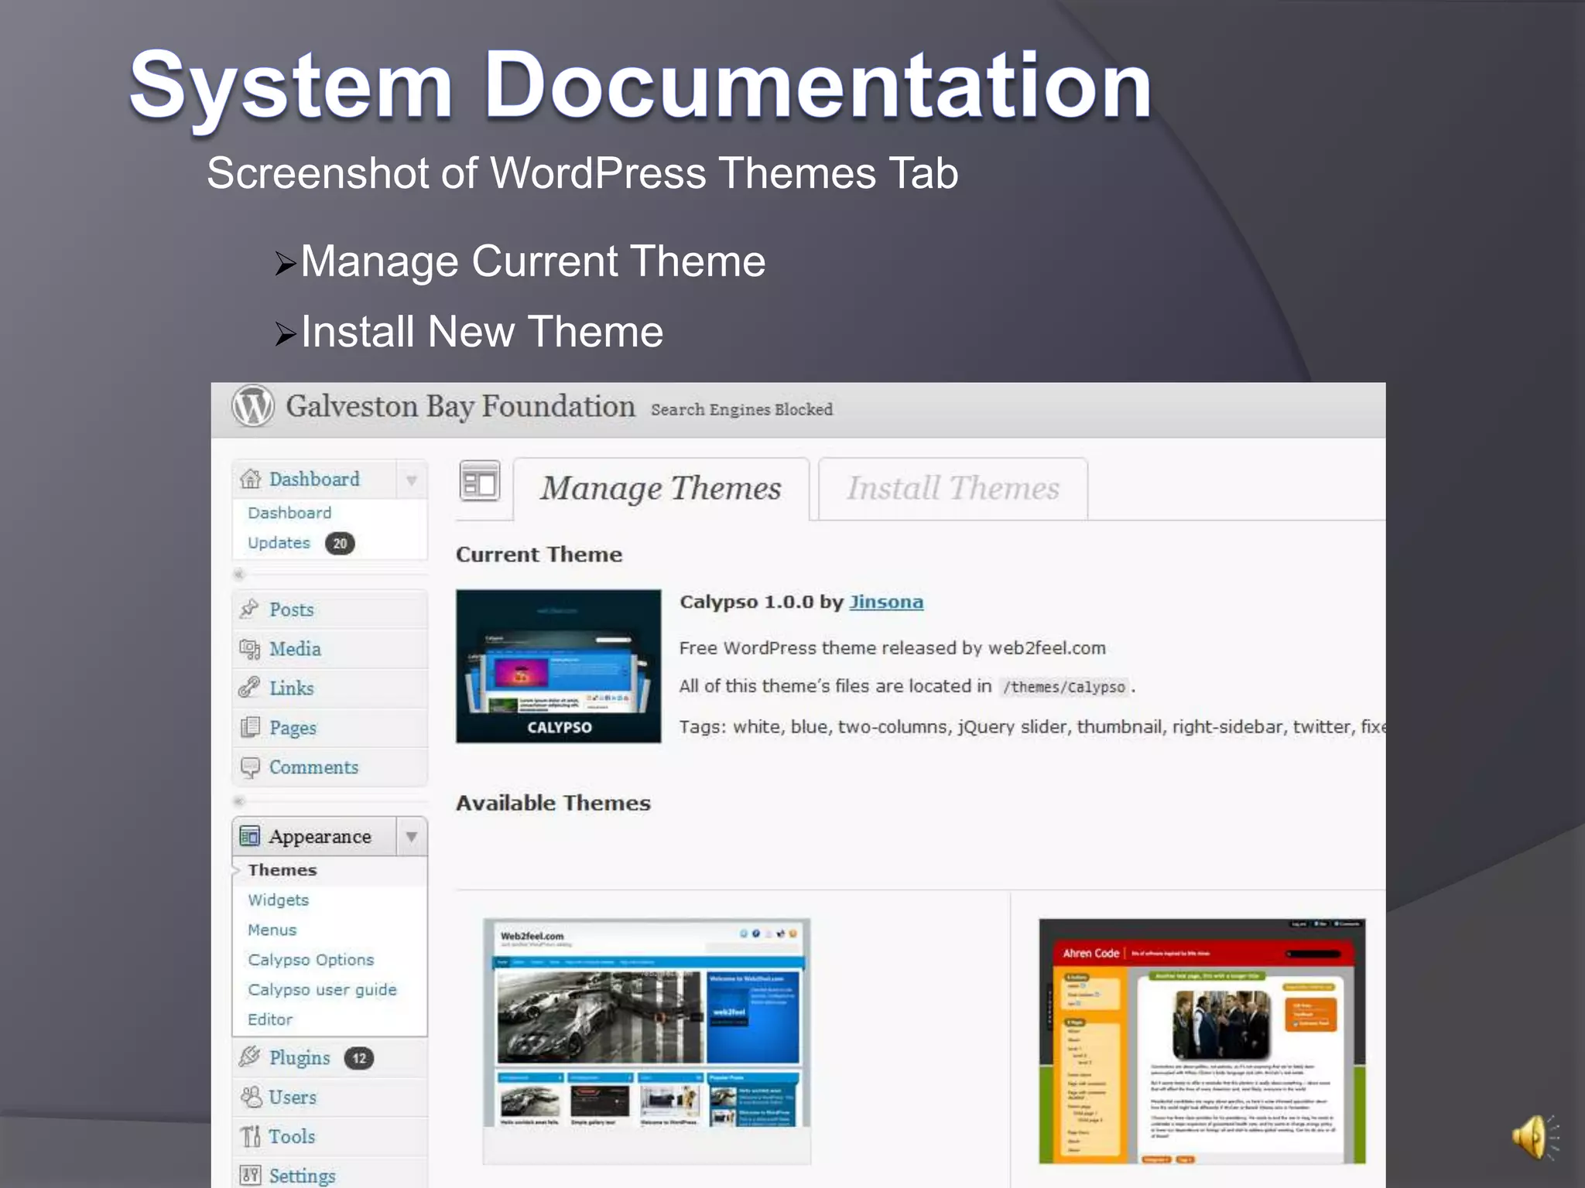Open the Comments menu

313,767
